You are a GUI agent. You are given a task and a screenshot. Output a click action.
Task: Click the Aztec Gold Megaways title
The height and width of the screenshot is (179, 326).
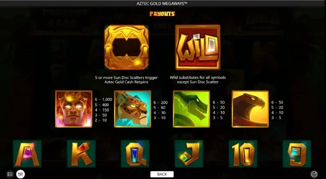coord(162,3)
